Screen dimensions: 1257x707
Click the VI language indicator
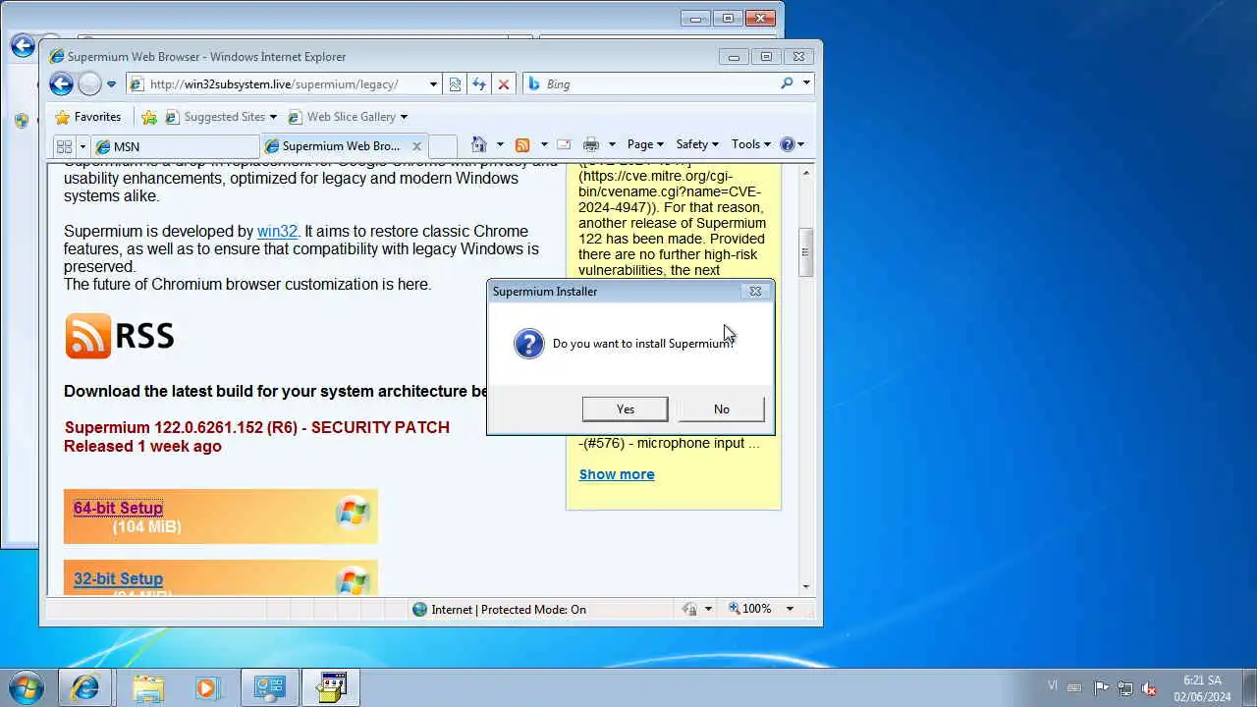pos(1053,685)
